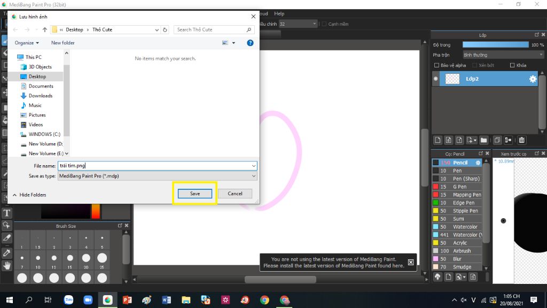Image resolution: width=547 pixels, height=308 pixels.
Task: Click the Cancel button
Action: [x=235, y=194]
